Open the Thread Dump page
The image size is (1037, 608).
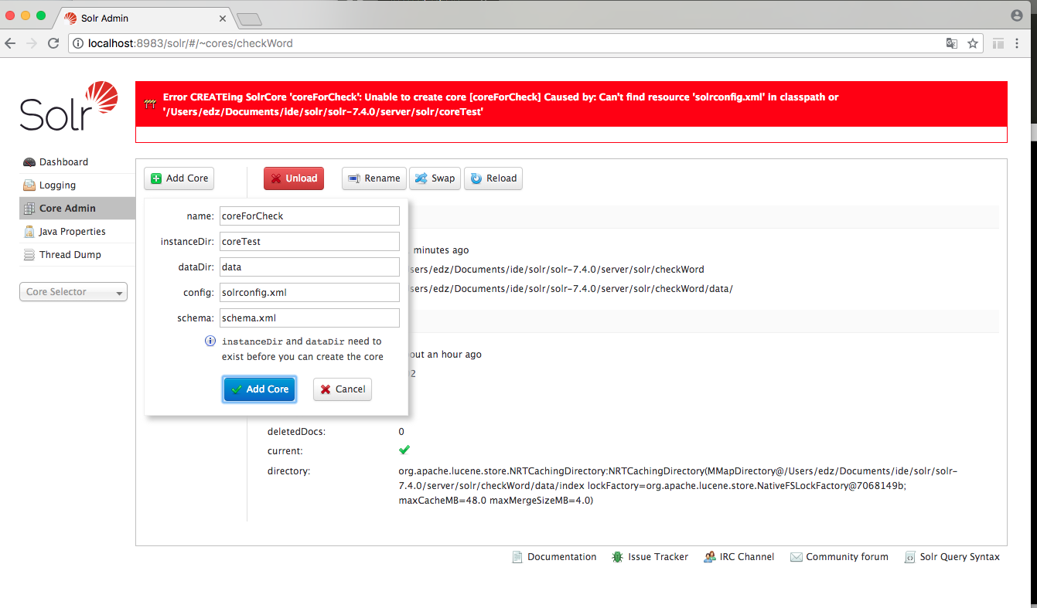coord(70,255)
